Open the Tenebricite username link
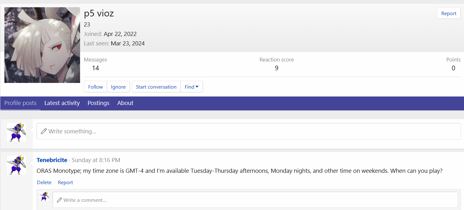Viewport: 464px width, 210px height. [52, 160]
